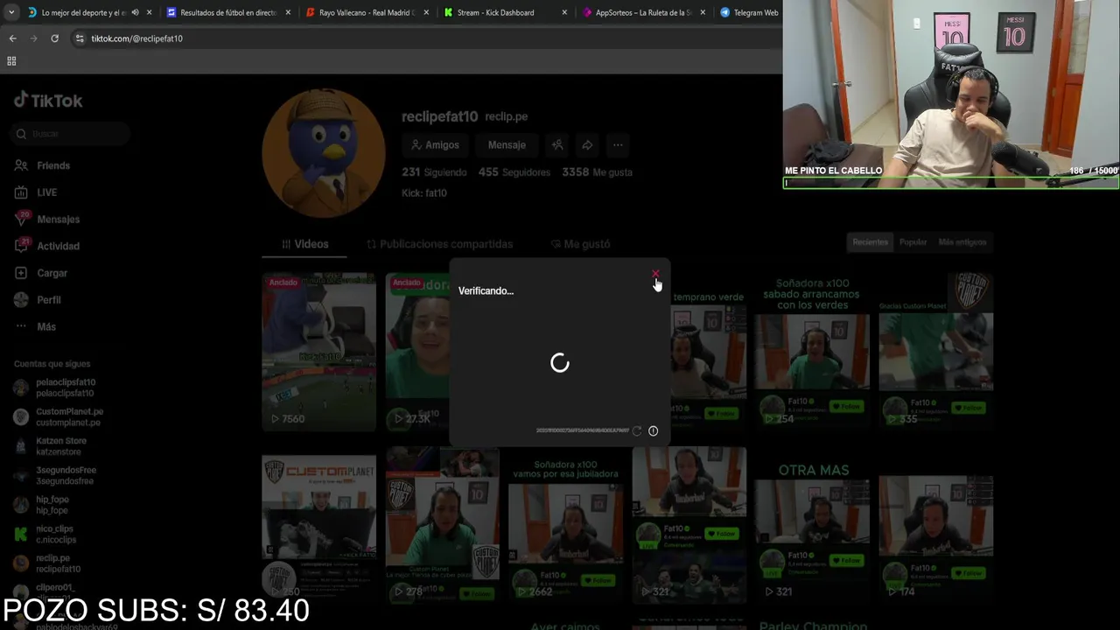
Task: Click the Amigos button on profile
Action: [x=434, y=145]
